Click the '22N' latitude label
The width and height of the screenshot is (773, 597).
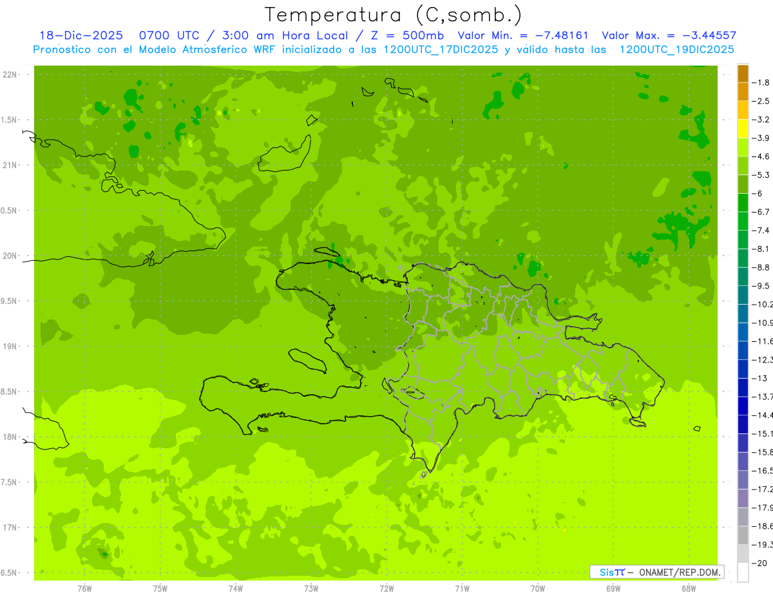(11, 75)
